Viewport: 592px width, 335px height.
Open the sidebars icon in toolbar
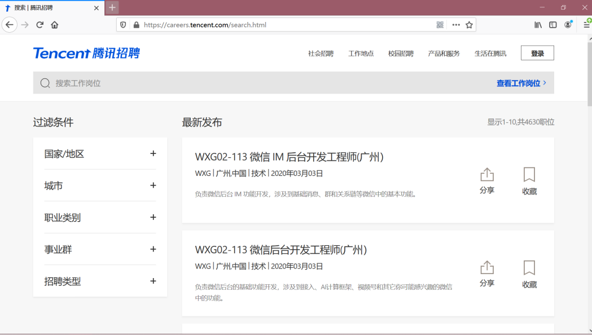[552, 24]
